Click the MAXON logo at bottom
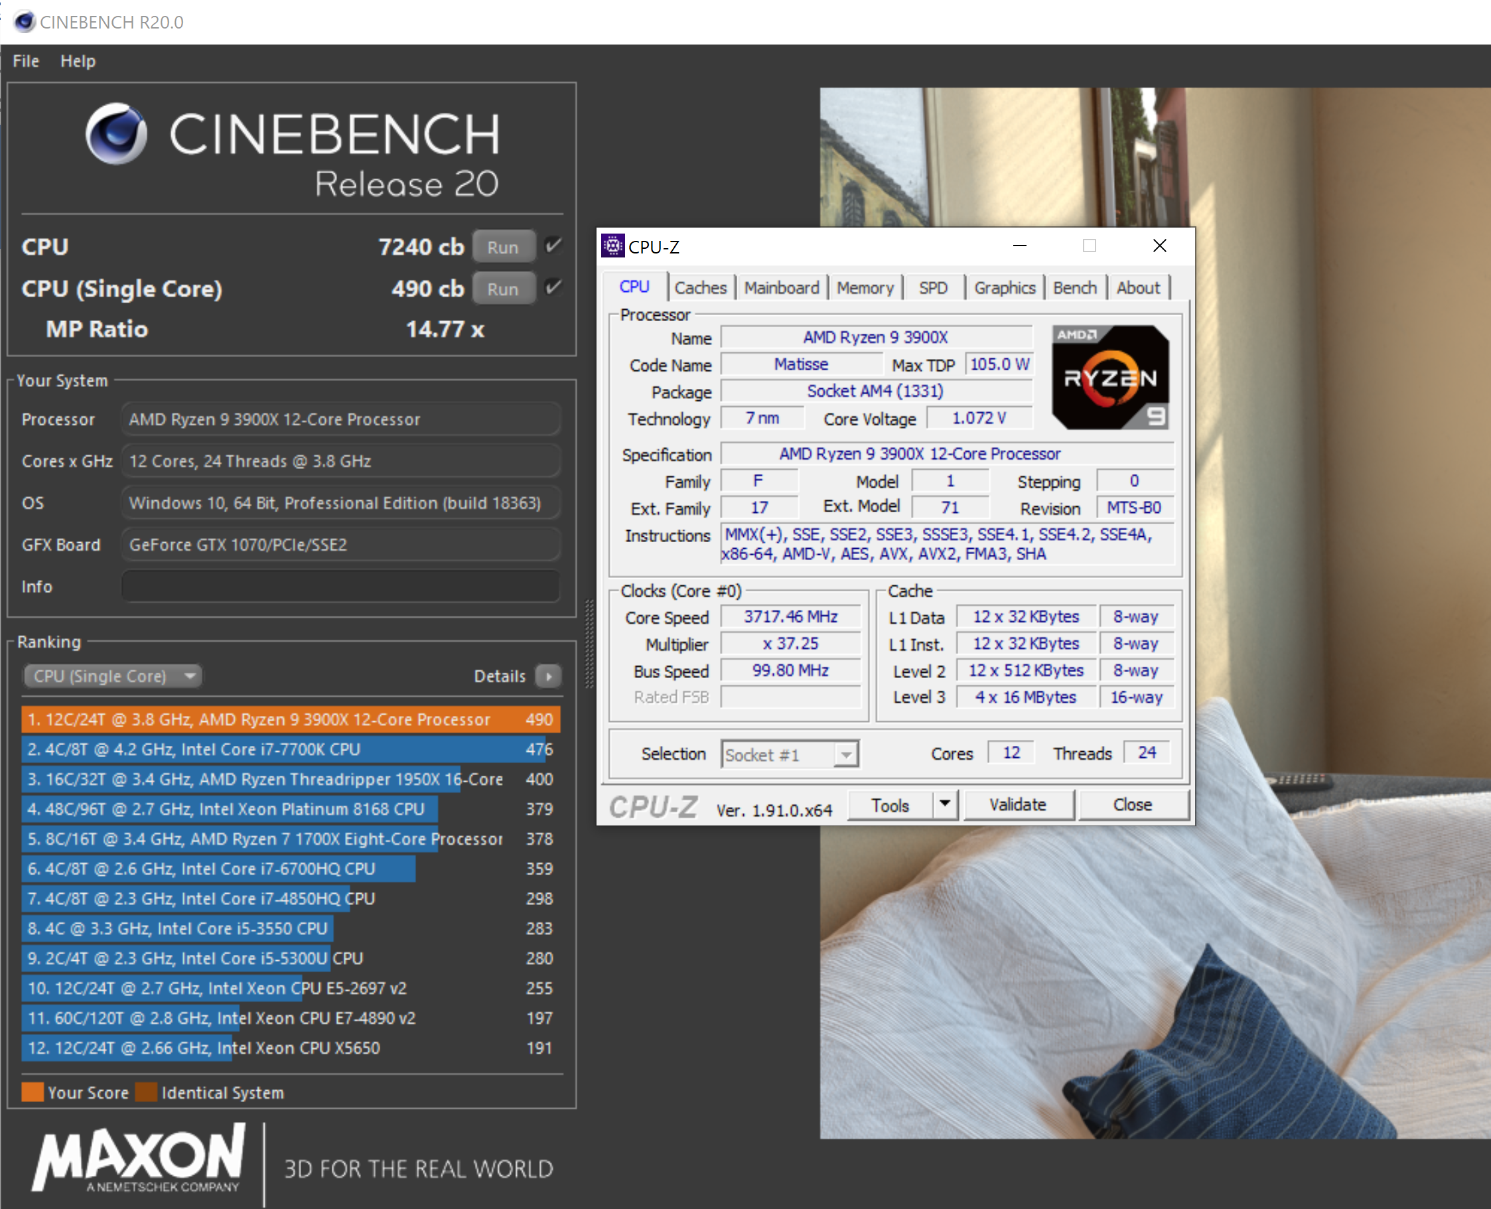 139,1157
